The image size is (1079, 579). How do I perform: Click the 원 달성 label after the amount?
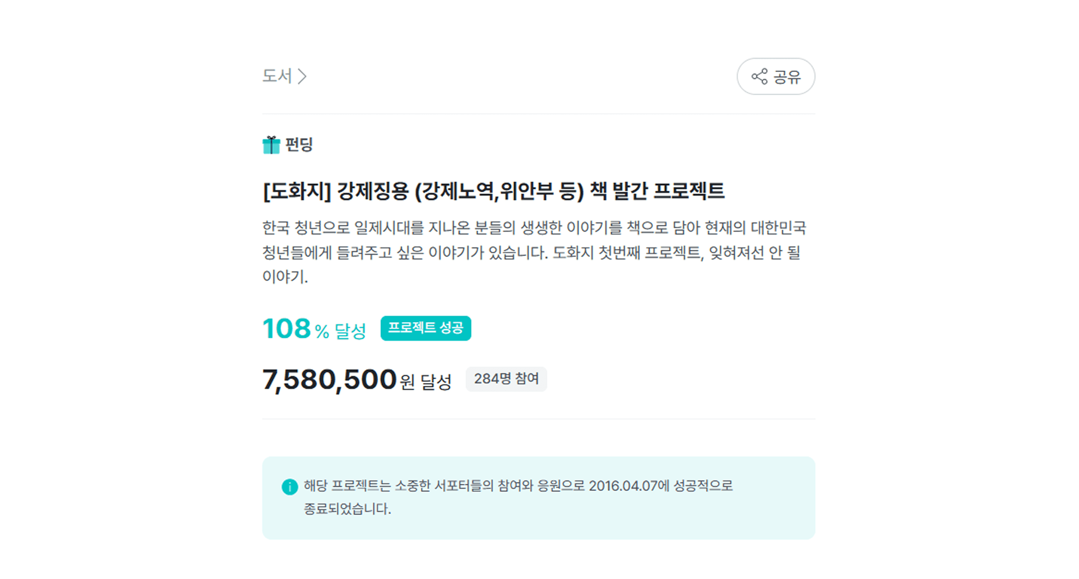[426, 382]
